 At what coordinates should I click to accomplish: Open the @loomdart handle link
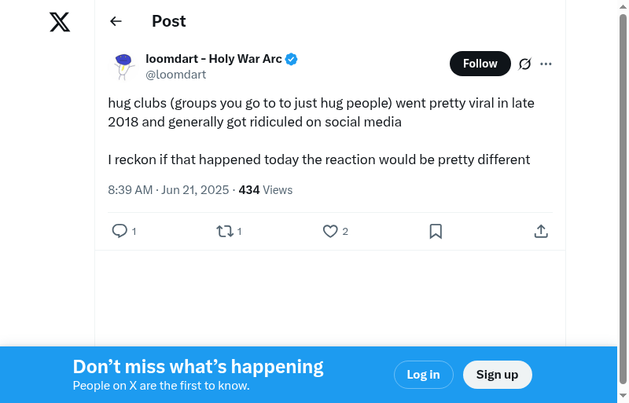click(x=176, y=75)
